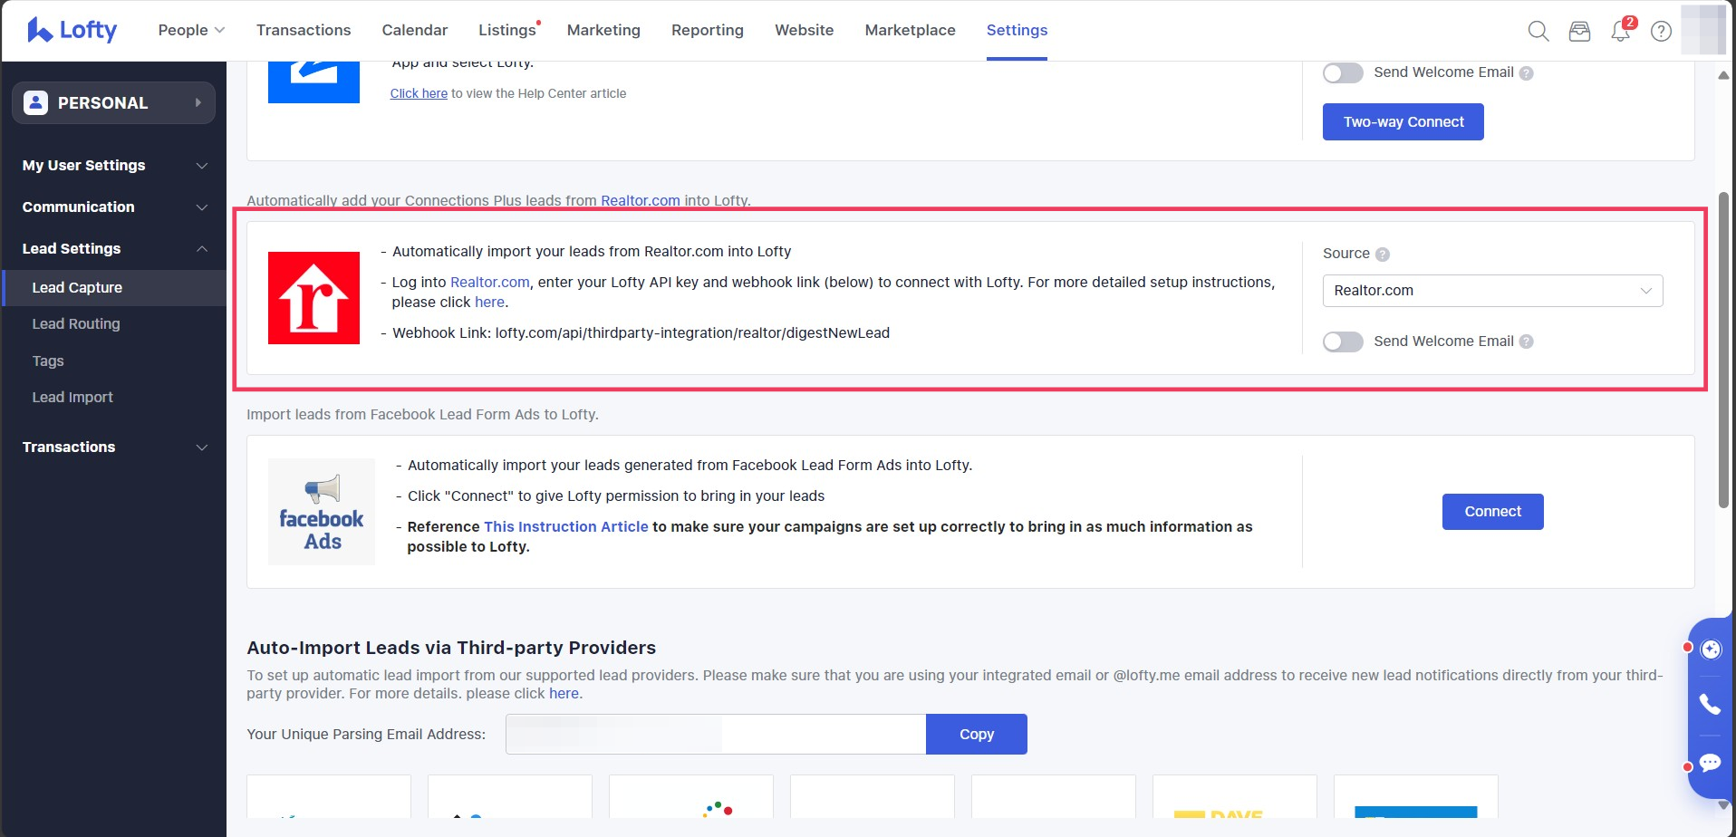This screenshot has width=1736, height=837.
Task: Expand the Communication sidebar section
Action: [114, 207]
